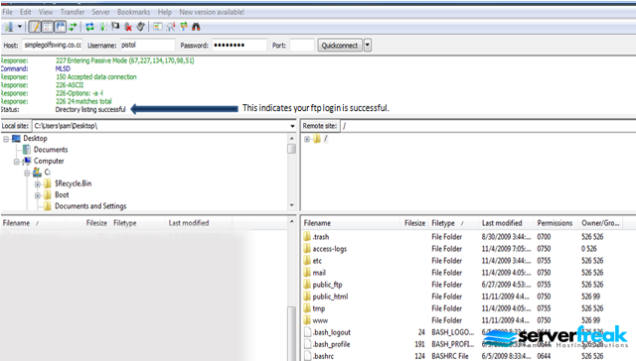This screenshot has width=636, height=361.
Task: Select the .bash_logout remote file
Action: 331,332
